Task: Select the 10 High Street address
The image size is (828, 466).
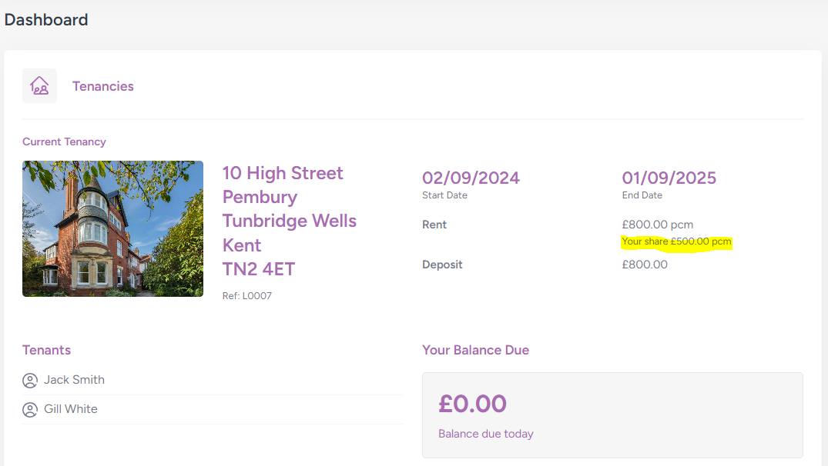Action: tap(283, 173)
